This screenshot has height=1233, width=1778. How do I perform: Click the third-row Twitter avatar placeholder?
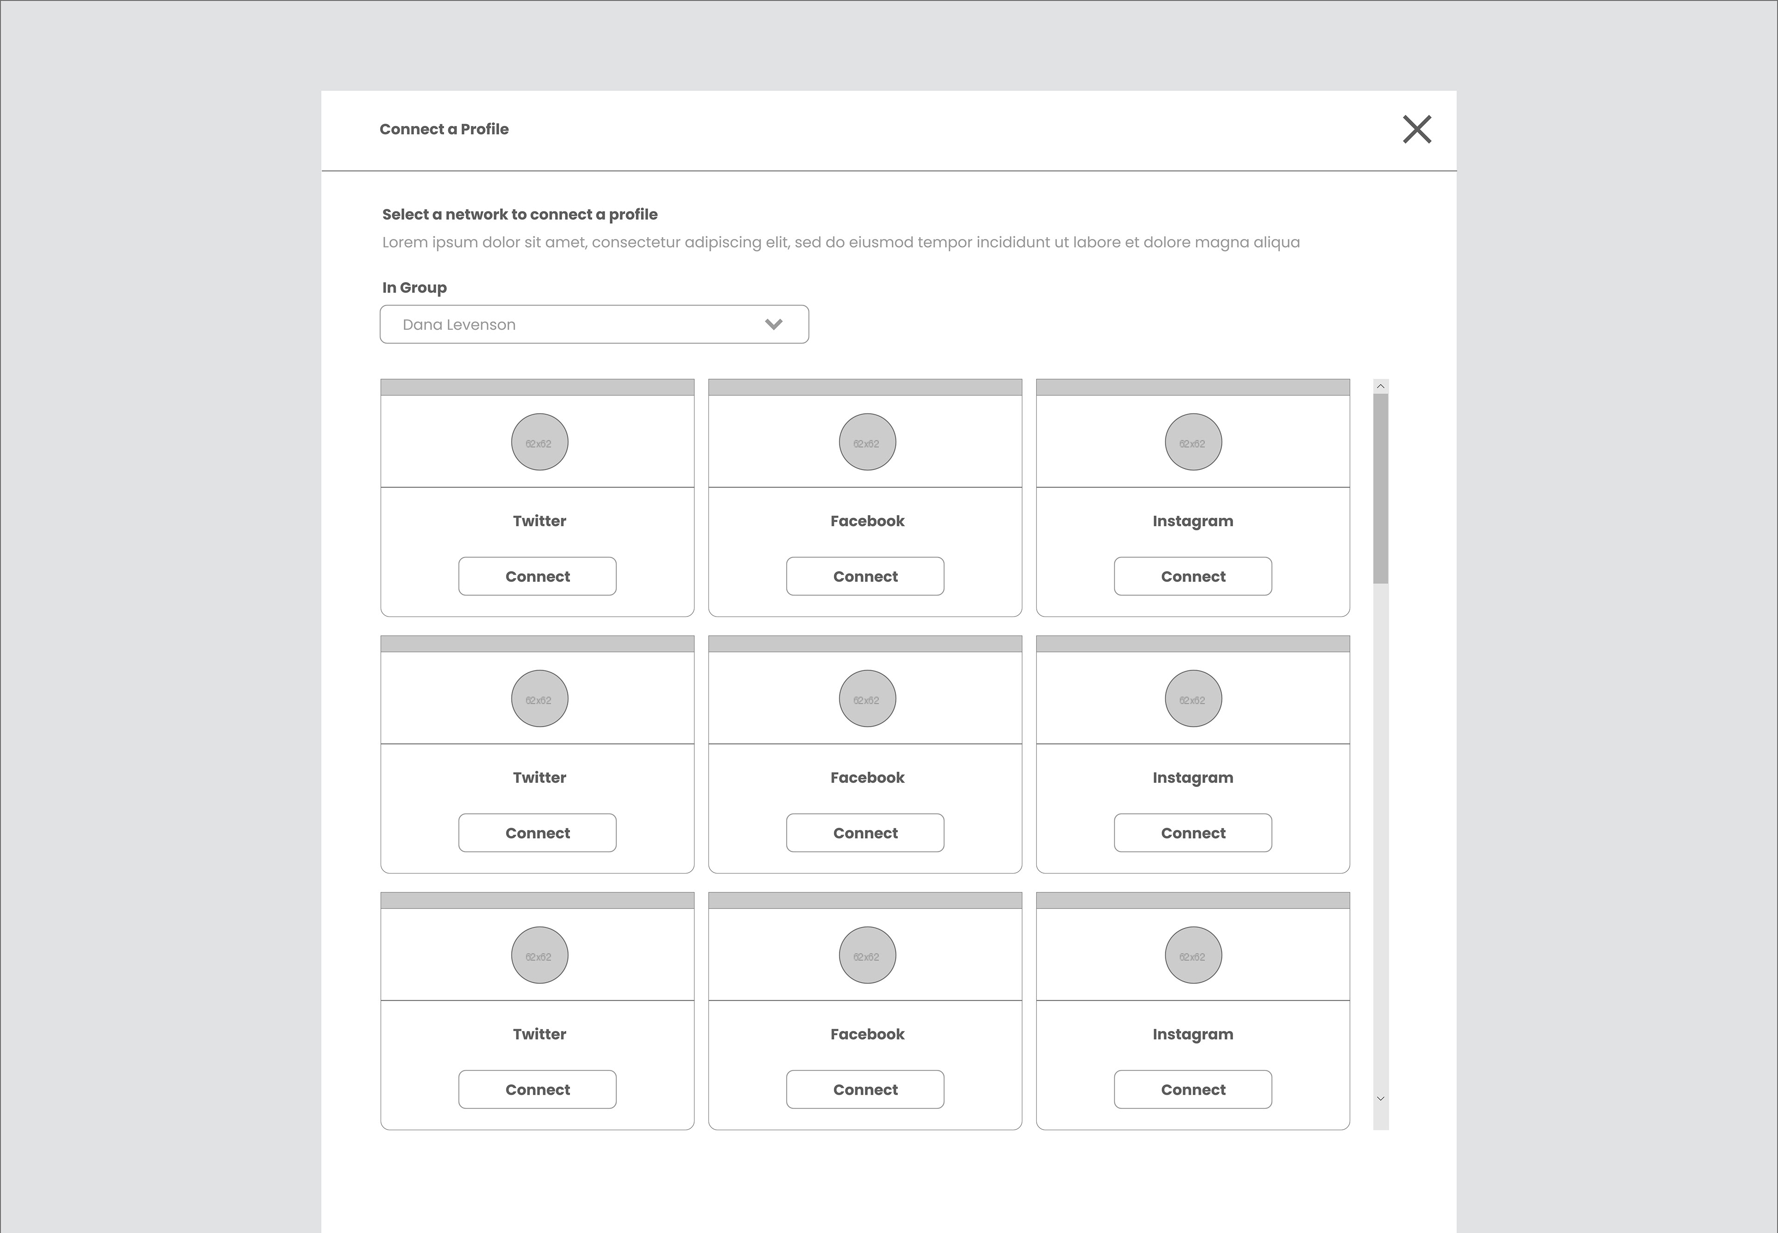coord(539,955)
